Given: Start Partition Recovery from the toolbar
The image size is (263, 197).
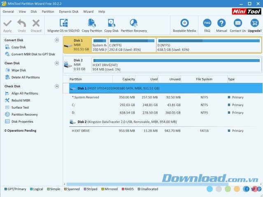Looking at the screenshot, I should [x=134, y=26].
